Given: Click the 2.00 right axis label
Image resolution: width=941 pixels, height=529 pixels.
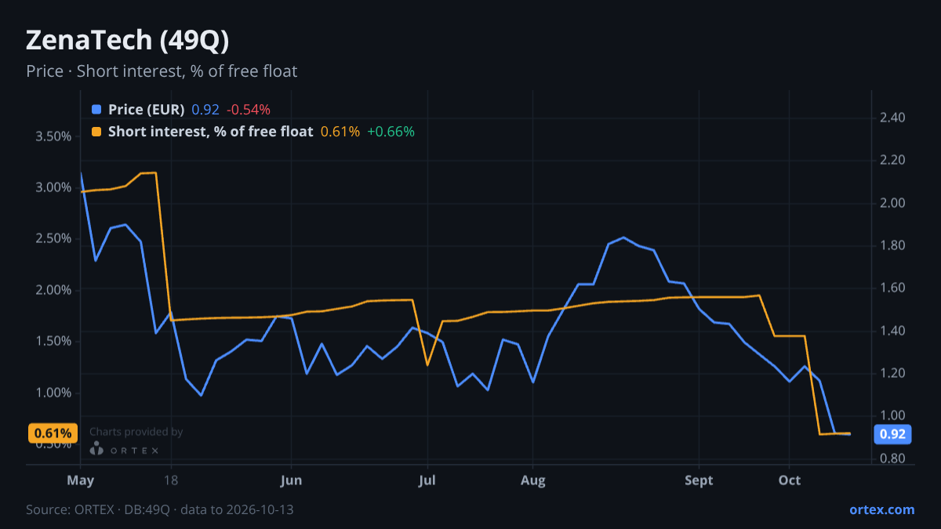Looking at the screenshot, I should coord(892,203).
